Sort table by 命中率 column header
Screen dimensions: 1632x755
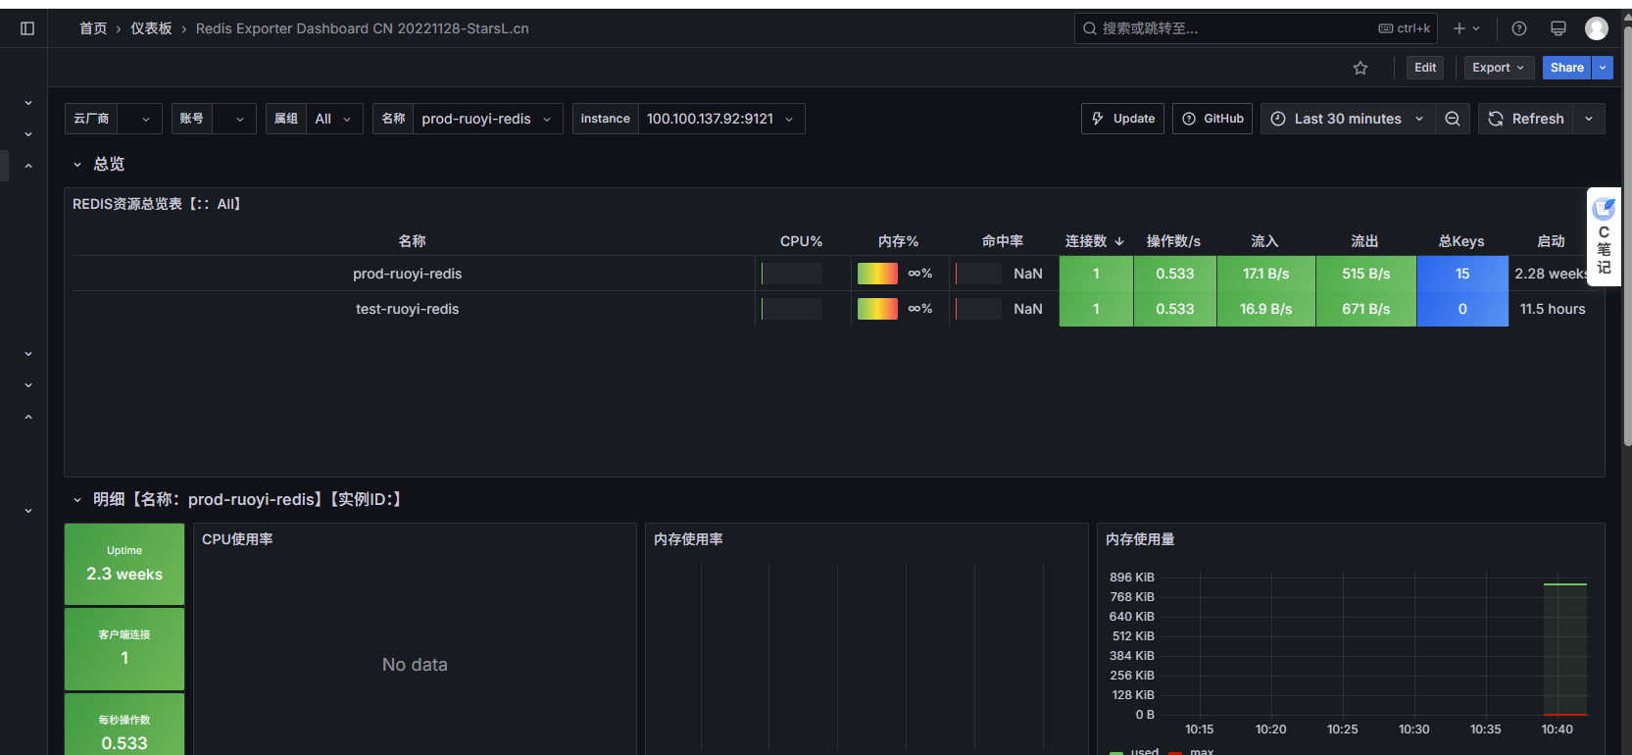click(x=1002, y=241)
